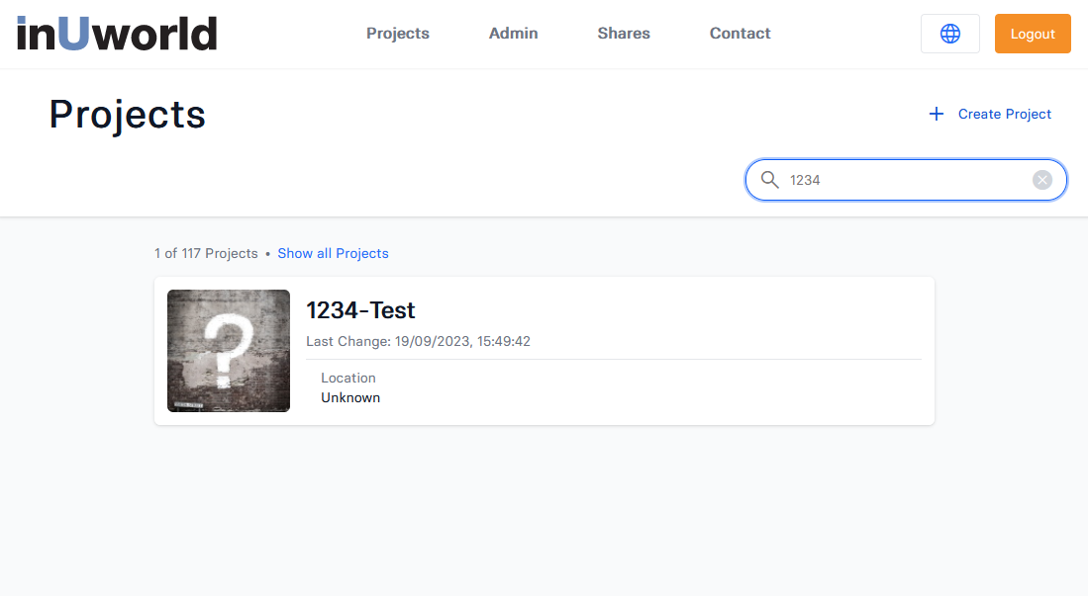Click the Last Change timestamp text
The image size is (1088, 596).
(418, 341)
